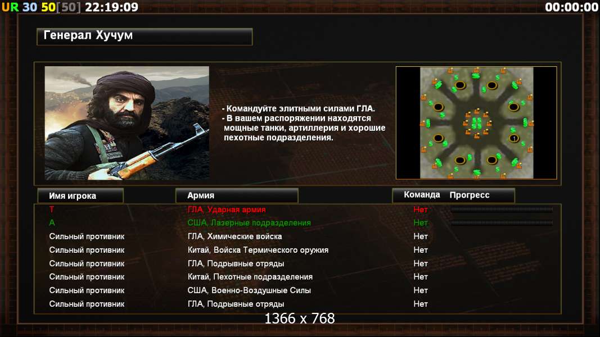This screenshot has width=600, height=337.
Task: Select the Генерал Хучум portrait image
Action: [127, 123]
